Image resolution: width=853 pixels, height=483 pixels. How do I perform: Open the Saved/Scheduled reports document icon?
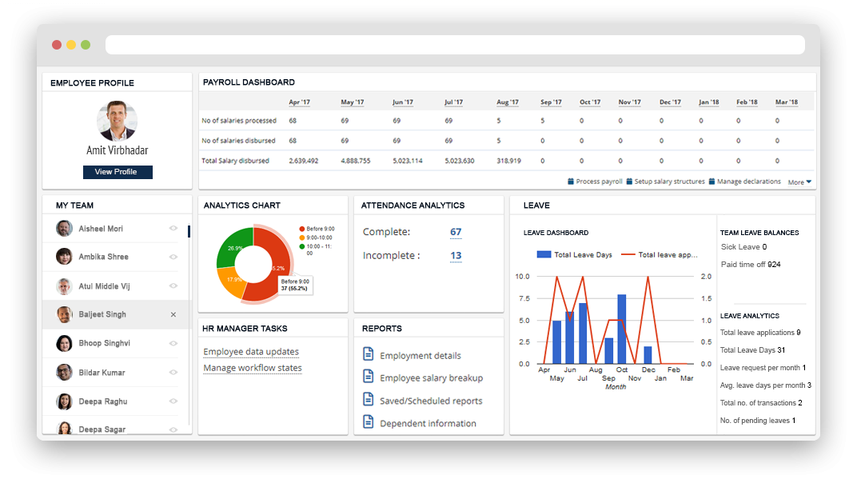pos(369,399)
